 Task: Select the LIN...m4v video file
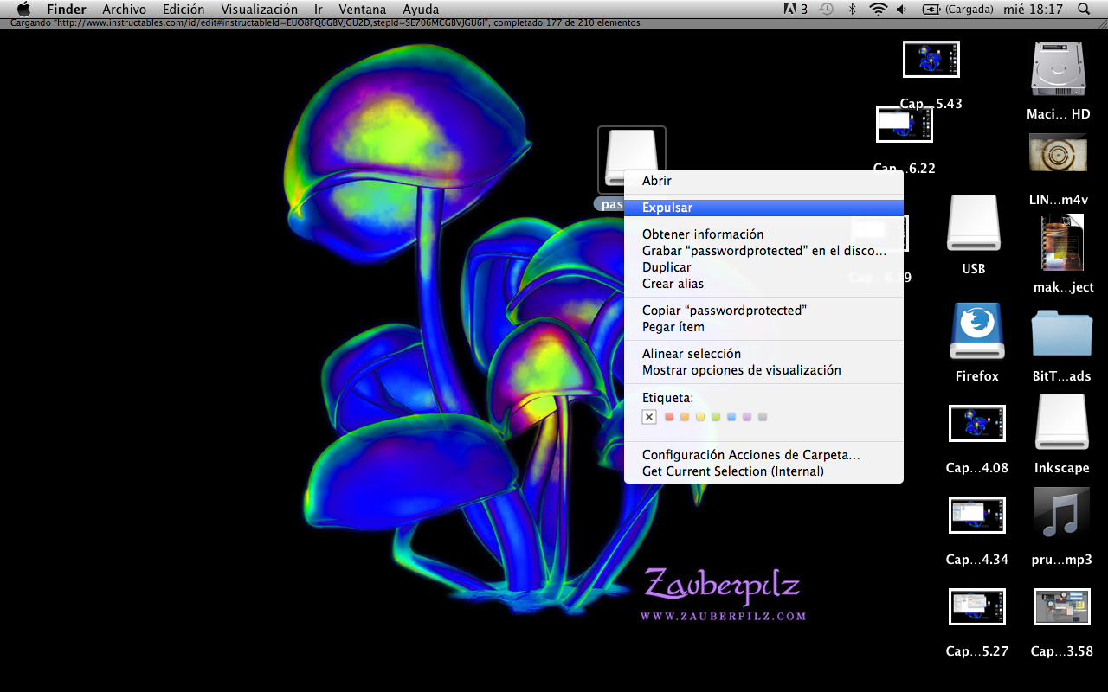pos(1058,153)
